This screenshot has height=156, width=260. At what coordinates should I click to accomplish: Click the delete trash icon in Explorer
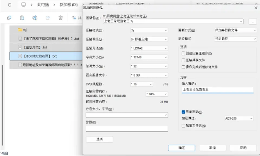coord(60,18)
